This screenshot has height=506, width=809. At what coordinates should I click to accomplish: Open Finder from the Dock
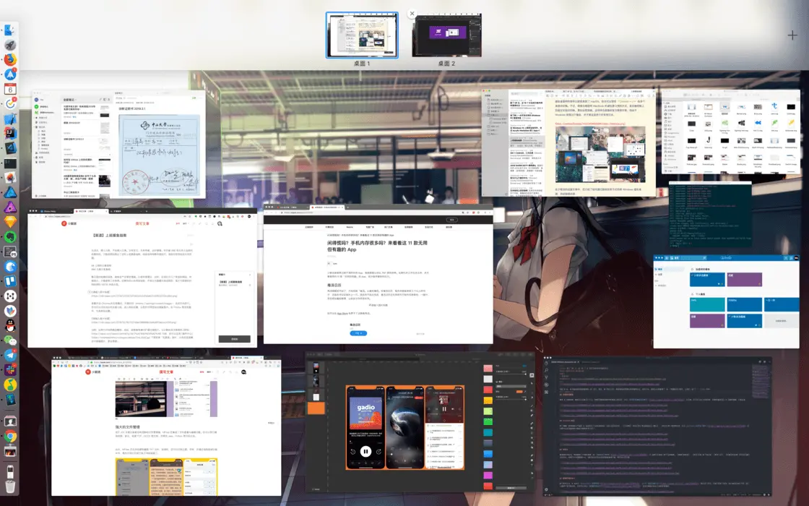[x=10, y=30]
